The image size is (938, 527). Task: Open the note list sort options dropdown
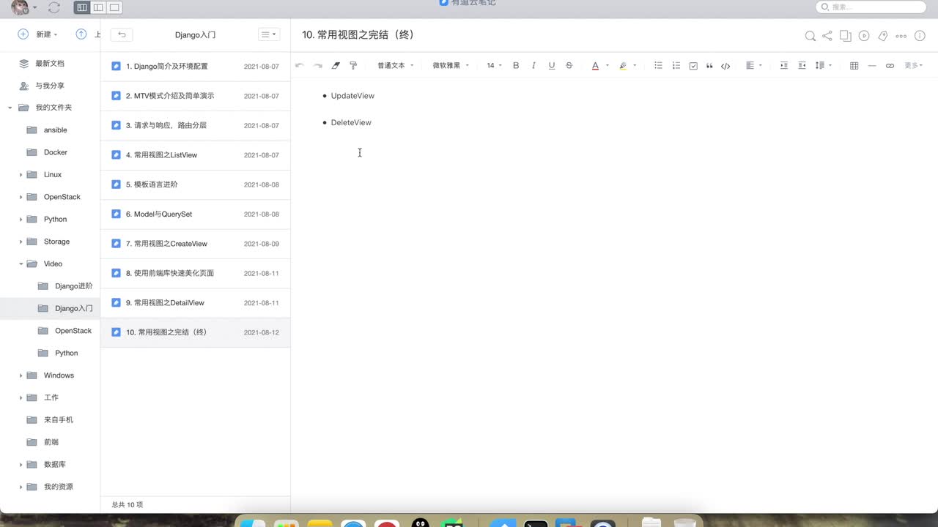[269, 34]
